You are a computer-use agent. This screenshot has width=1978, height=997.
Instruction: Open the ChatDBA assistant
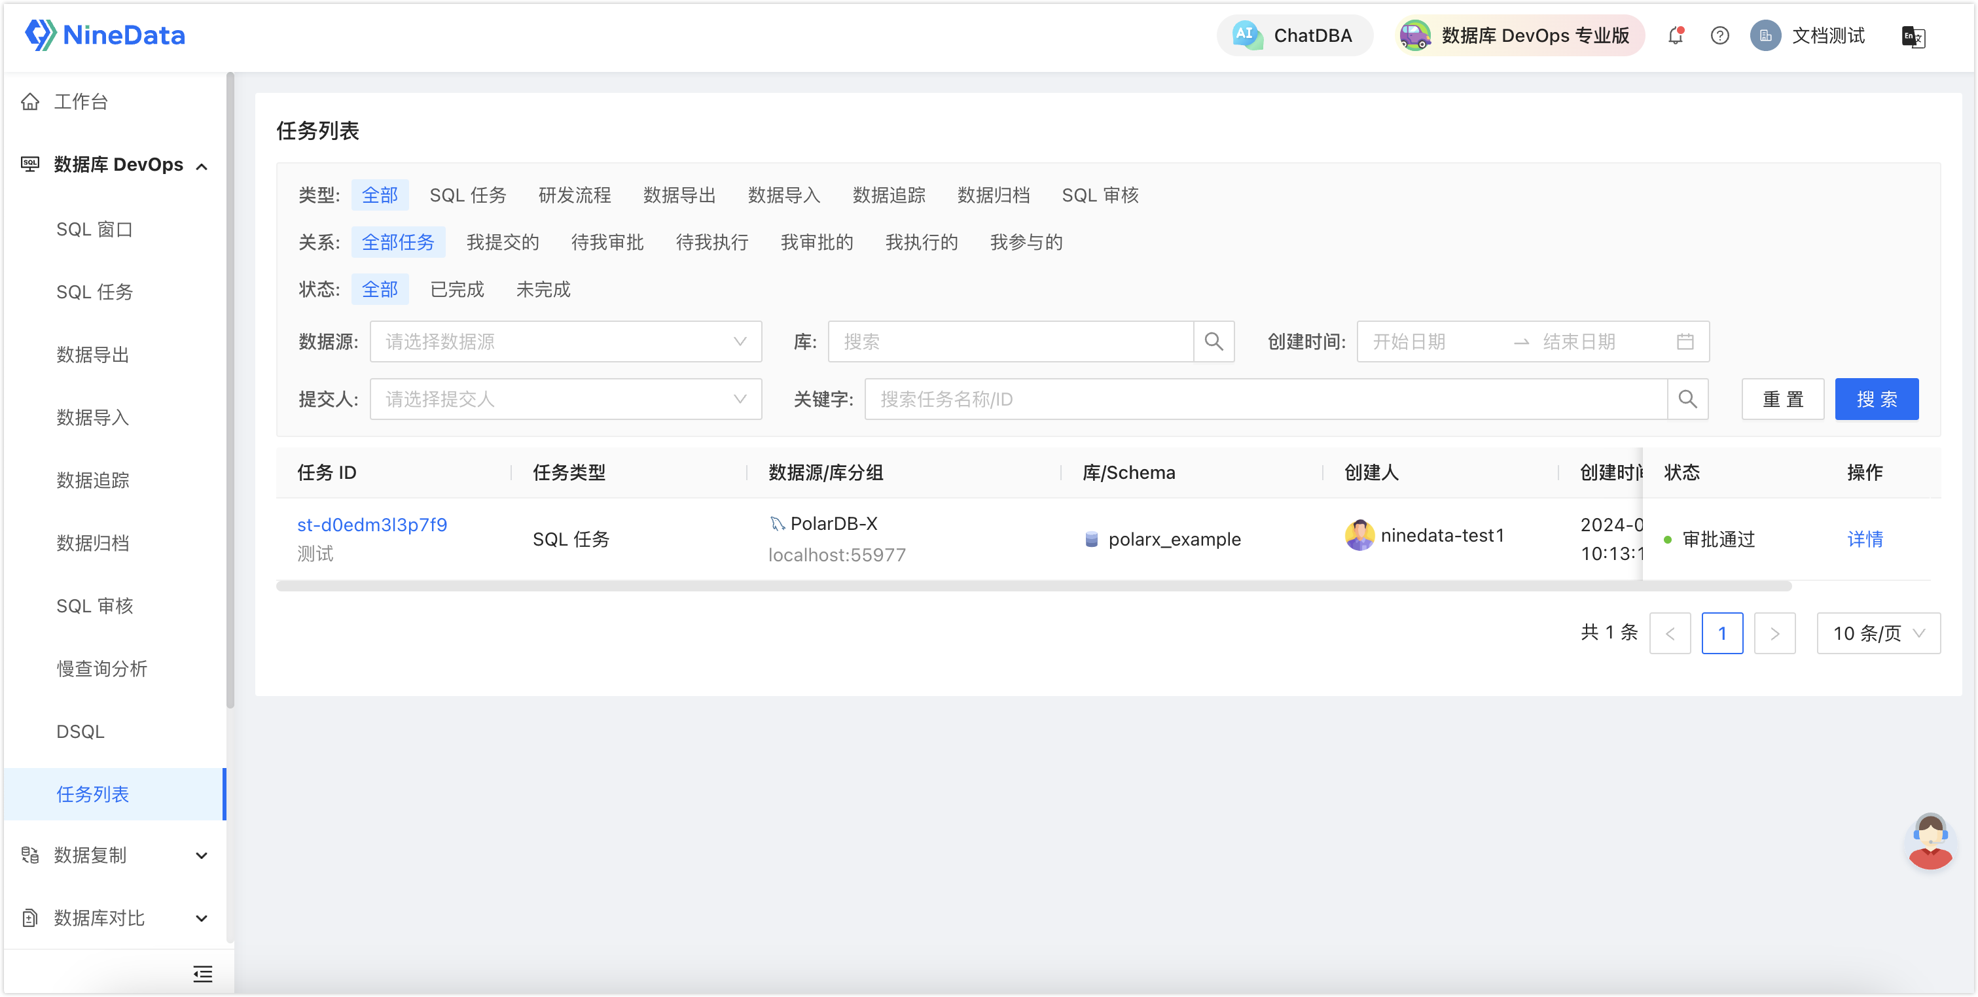[1295, 35]
